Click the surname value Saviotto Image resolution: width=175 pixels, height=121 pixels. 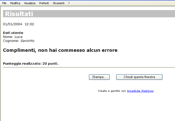tap(28, 41)
